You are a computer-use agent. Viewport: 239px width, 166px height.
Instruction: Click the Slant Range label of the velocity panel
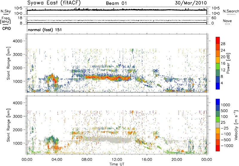[8, 125]
